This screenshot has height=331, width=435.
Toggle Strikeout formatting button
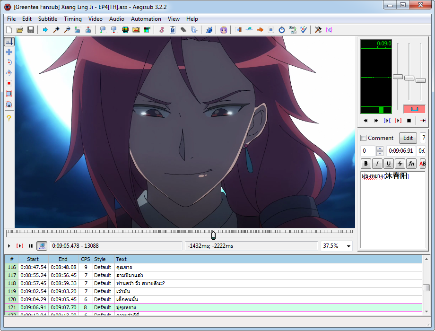pos(400,164)
